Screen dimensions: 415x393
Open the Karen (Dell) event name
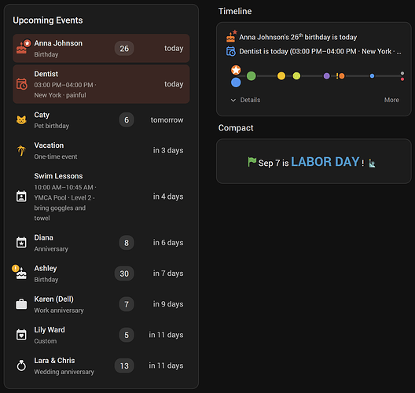click(x=54, y=299)
